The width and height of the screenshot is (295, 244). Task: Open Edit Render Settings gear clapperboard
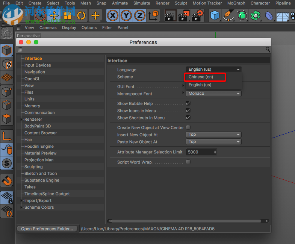coord(198,15)
